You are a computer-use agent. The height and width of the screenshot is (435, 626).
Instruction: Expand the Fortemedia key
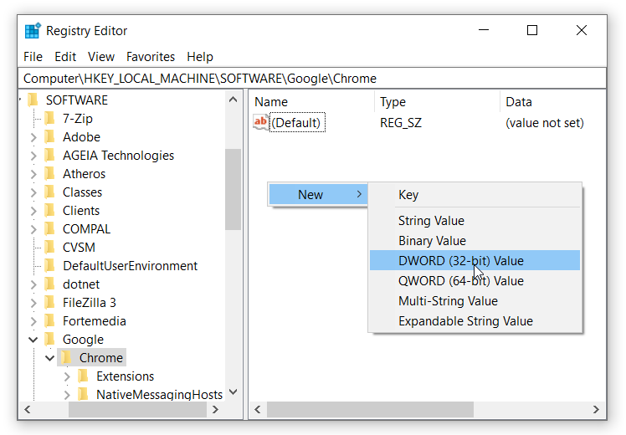click(33, 321)
